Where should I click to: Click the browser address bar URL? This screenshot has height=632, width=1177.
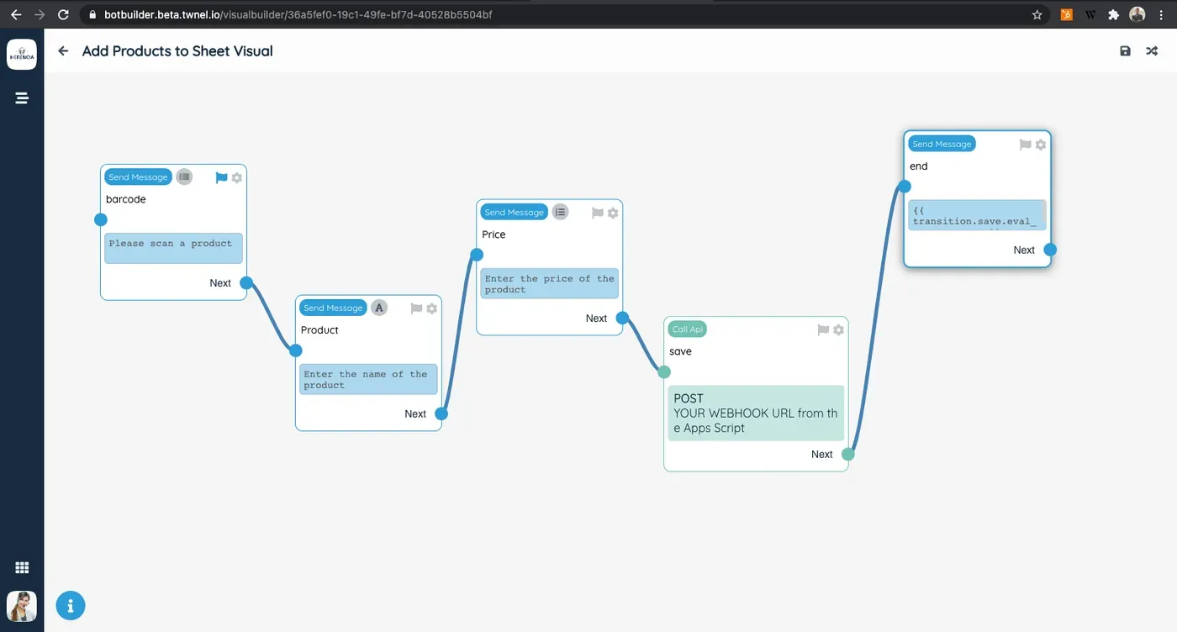tap(298, 14)
